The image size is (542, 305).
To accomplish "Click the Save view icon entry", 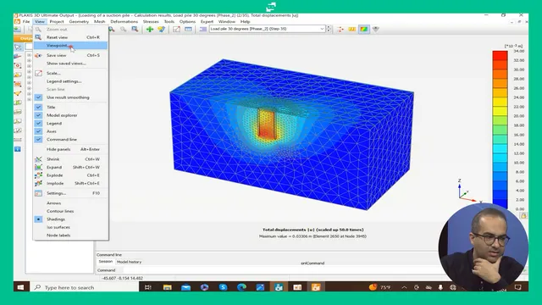I will pyautogui.click(x=38, y=55).
